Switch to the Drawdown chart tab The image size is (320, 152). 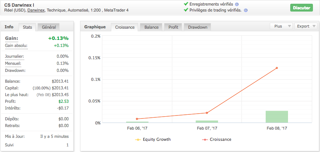point(198,27)
